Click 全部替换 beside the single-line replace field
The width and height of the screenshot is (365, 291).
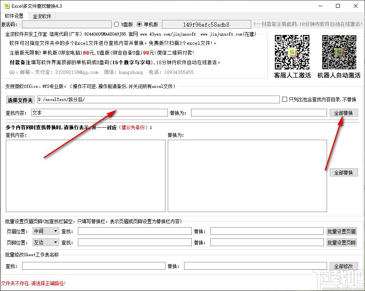pos(344,113)
